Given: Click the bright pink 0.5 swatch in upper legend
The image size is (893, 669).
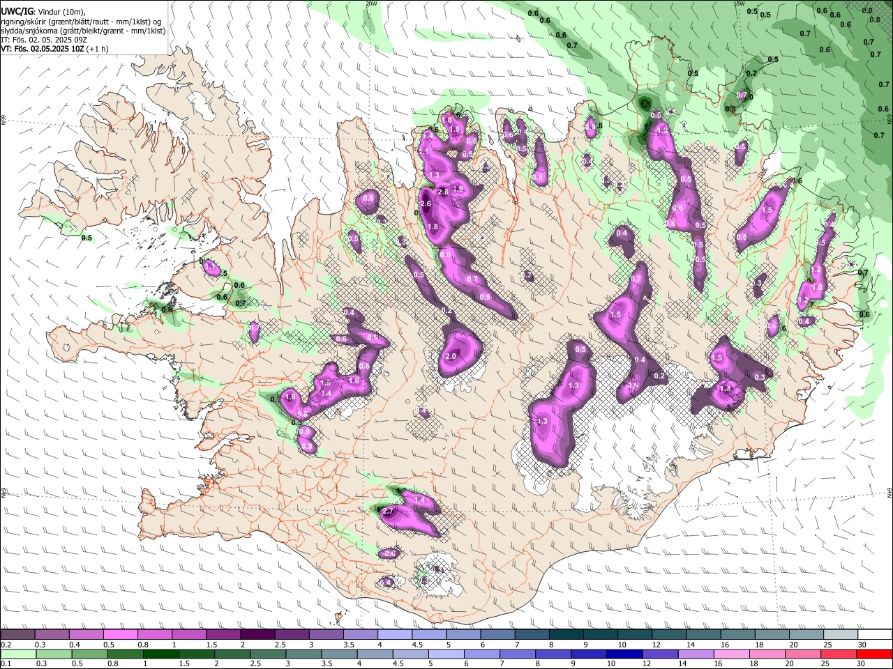Looking at the screenshot, I should click(x=120, y=634).
